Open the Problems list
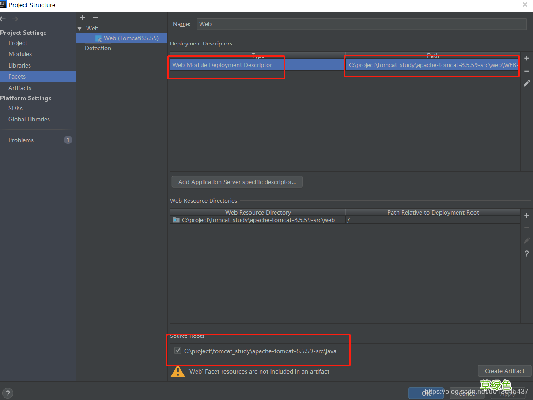533x400 pixels. [21, 140]
